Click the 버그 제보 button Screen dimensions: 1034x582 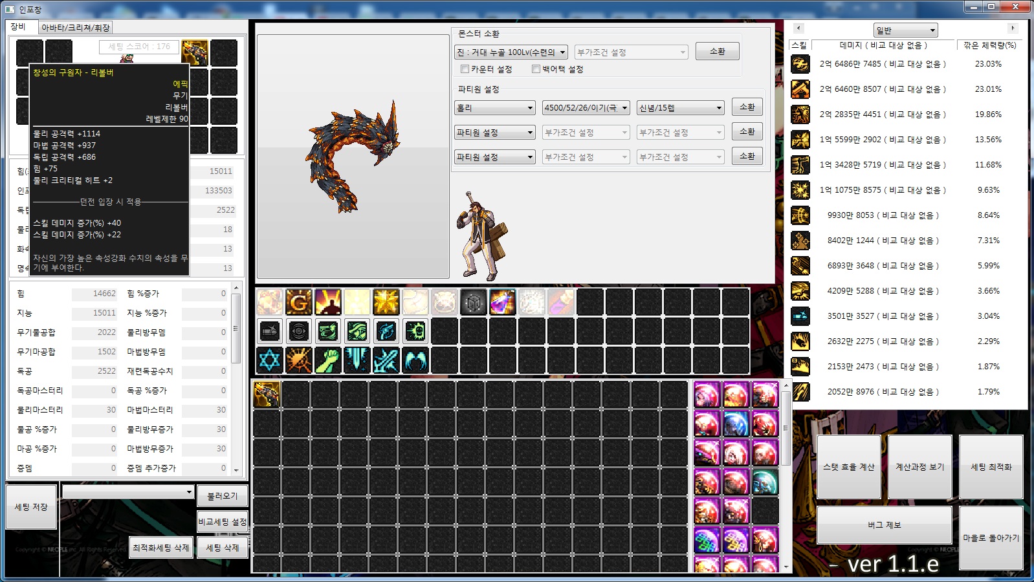885,525
